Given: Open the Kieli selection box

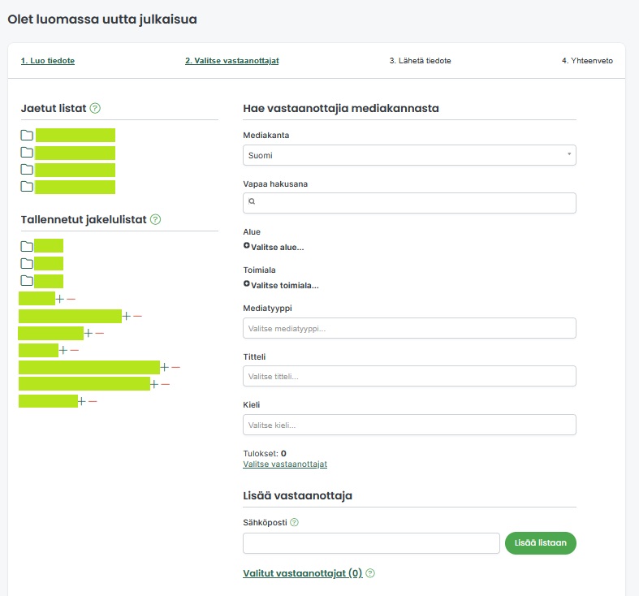Looking at the screenshot, I should tap(409, 425).
